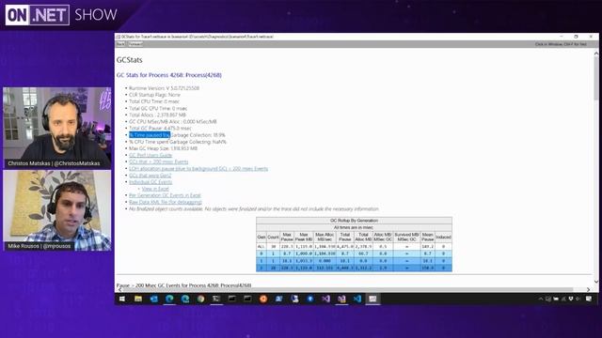Click the Total GC Pause line
Image resolution: width=602 pixels, height=338 pixels.
click(160, 129)
